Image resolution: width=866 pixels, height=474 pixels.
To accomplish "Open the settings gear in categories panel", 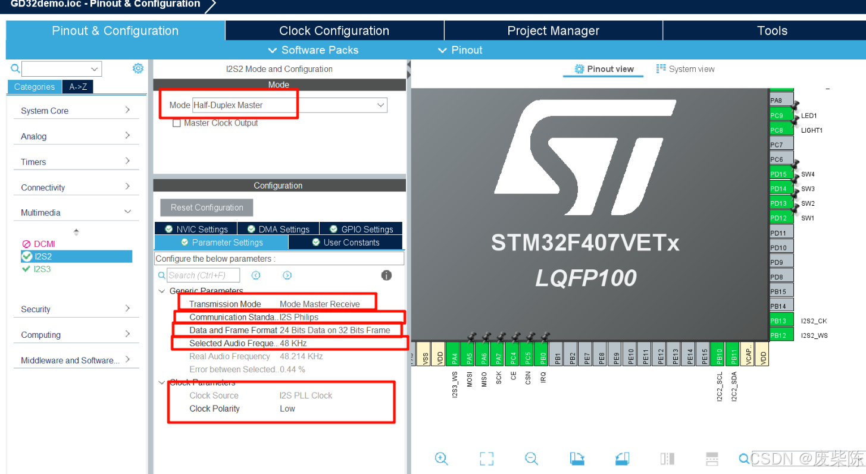I will tap(138, 68).
